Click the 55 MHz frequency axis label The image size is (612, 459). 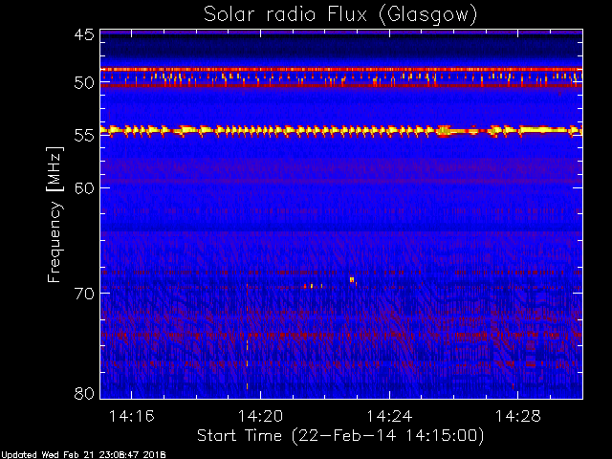85,136
